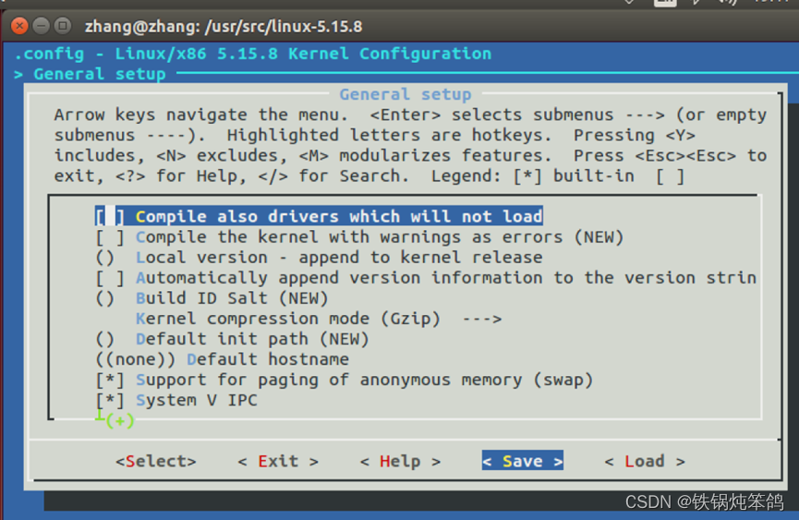Select '((none)) Default hostname' entry

(x=223, y=359)
